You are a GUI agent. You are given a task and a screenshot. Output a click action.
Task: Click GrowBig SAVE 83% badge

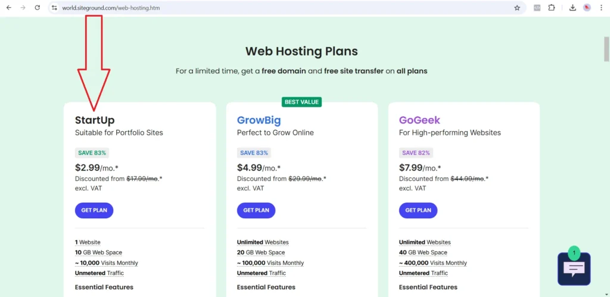pyautogui.click(x=254, y=153)
